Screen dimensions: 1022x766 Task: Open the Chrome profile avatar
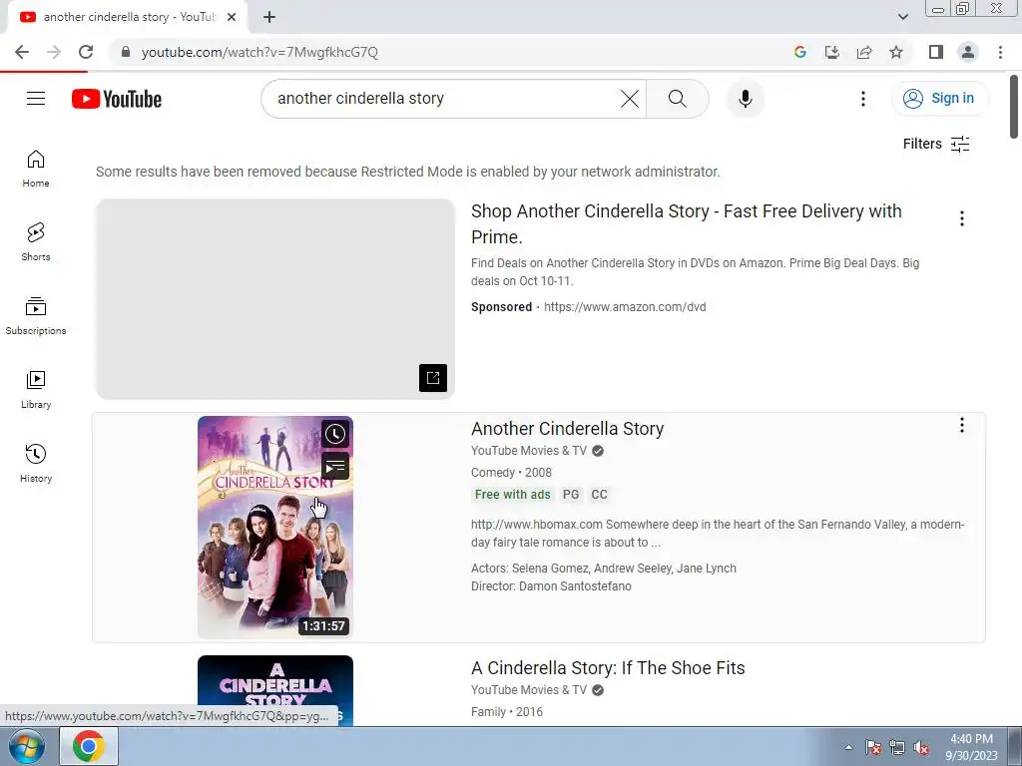[x=968, y=52]
